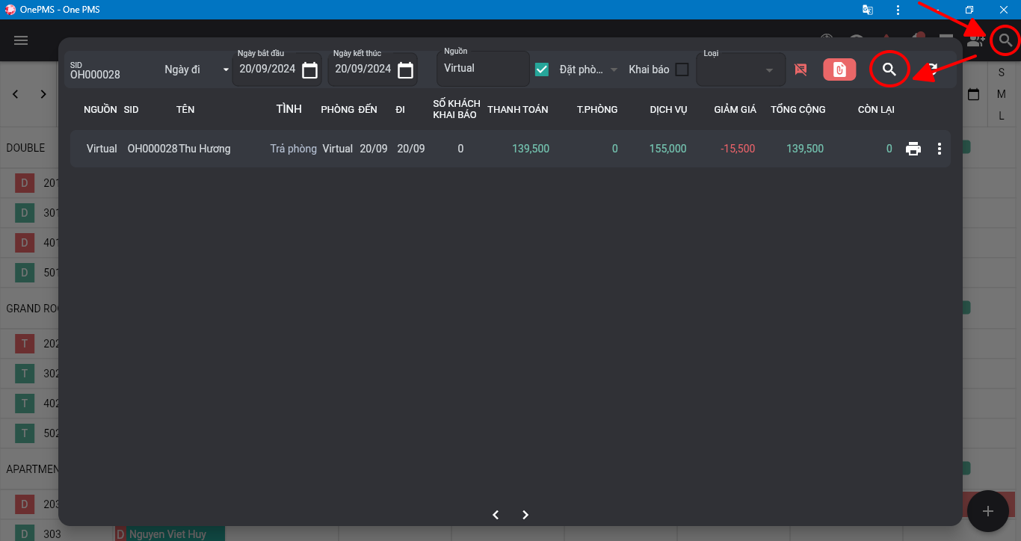This screenshot has width=1021, height=541.
Task: Uncheck the teal checkbox beside Nguồn
Action: [x=542, y=69]
